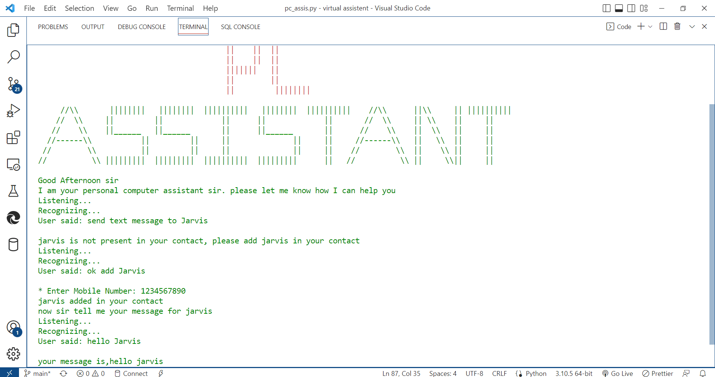Open notifications bell icon
715x377 pixels.
coord(703,373)
